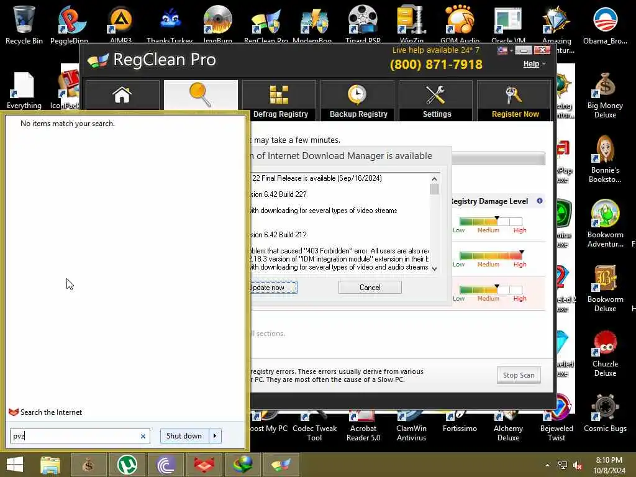Open ThanksTurkey desktop shortcut
Viewport: 636px width, 477px height.
point(170,24)
